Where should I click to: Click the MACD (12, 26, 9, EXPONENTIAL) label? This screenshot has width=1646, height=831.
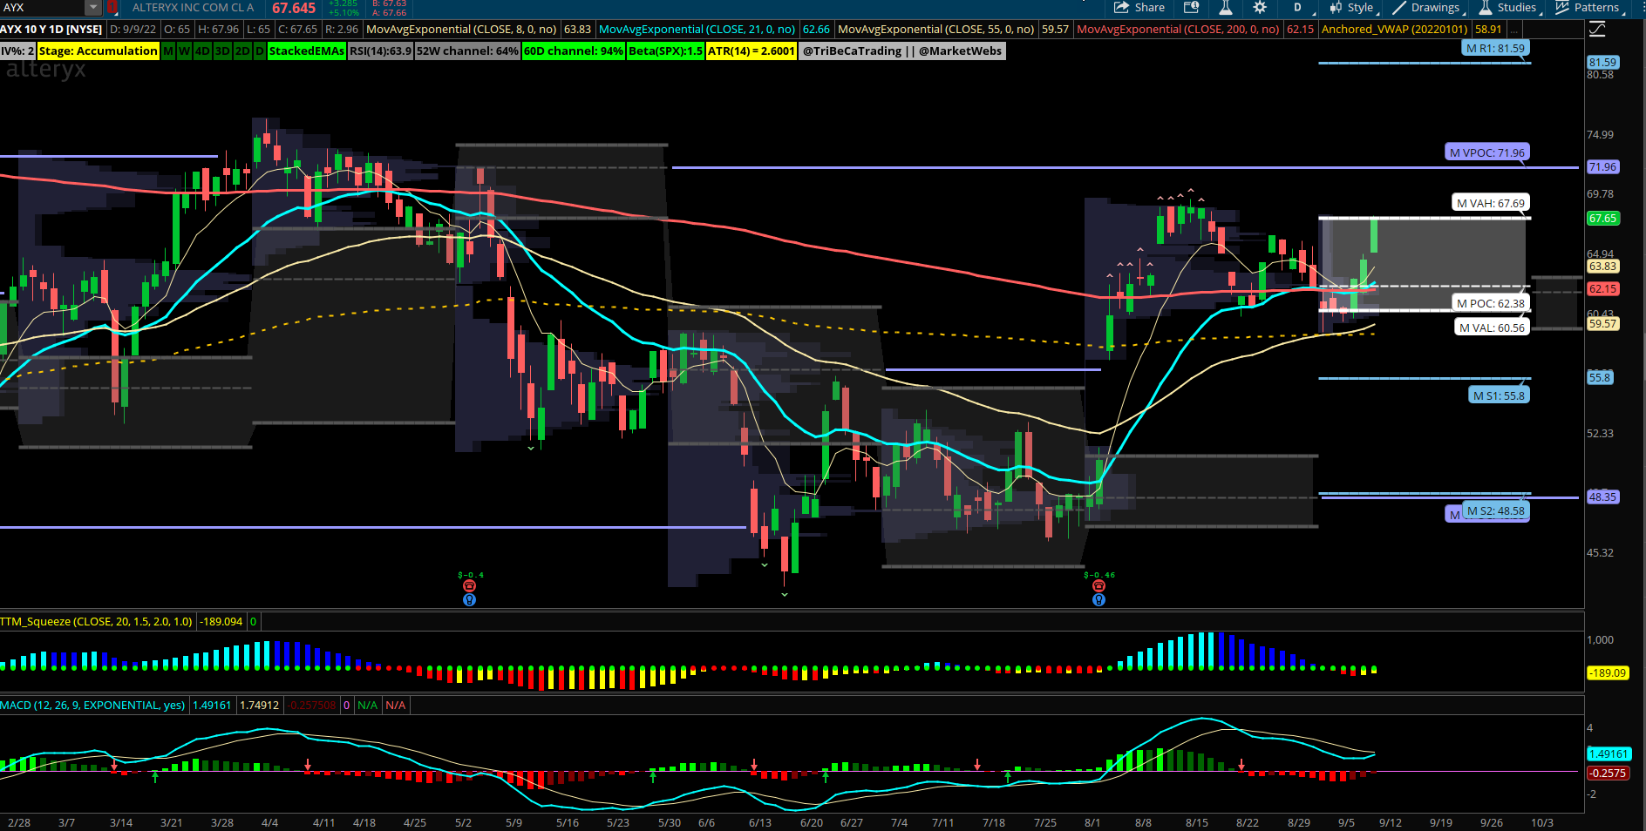pyautogui.click(x=93, y=706)
